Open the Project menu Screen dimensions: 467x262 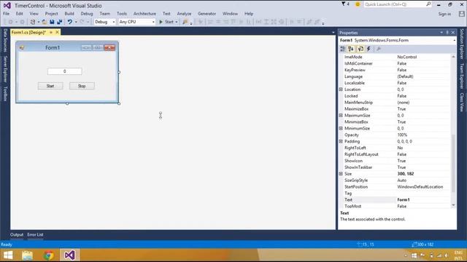pyautogui.click(x=52, y=14)
